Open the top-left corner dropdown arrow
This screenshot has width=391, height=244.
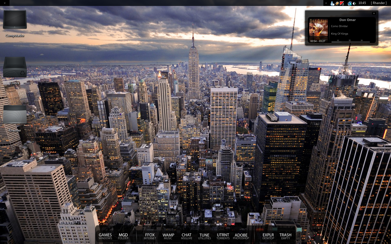pos(5,3)
